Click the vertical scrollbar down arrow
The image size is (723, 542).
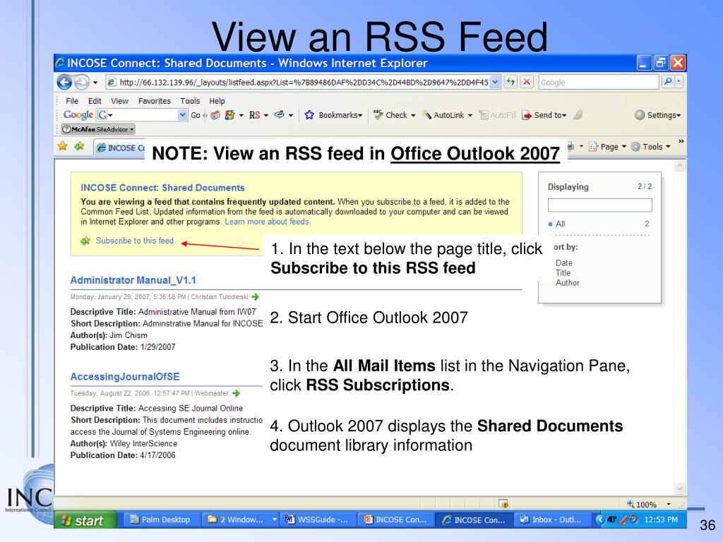click(680, 488)
